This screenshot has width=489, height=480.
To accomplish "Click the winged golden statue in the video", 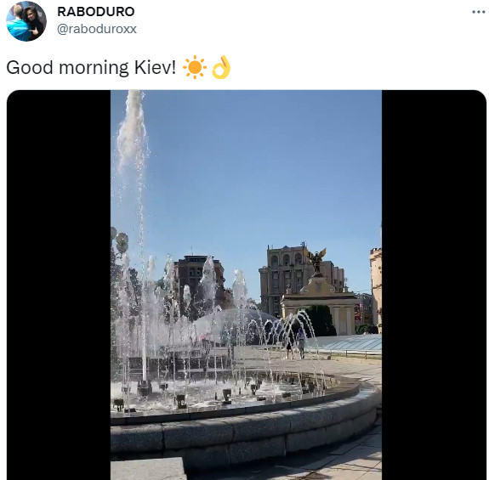I will pos(316,261).
